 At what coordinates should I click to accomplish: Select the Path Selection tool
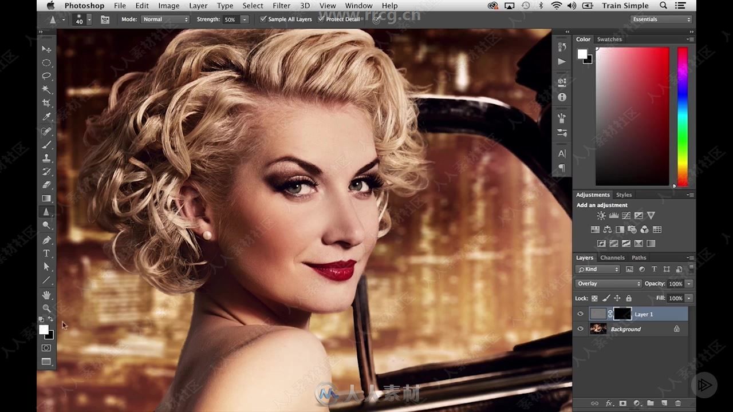pos(46,267)
